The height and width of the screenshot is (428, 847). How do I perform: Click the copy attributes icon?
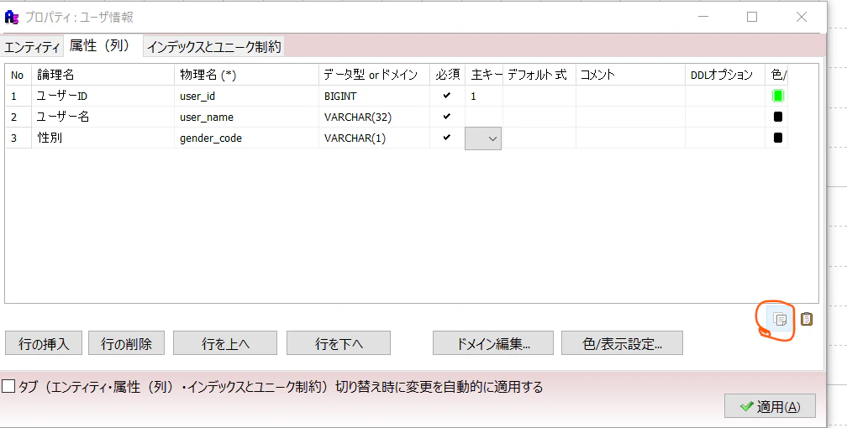(x=780, y=320)
